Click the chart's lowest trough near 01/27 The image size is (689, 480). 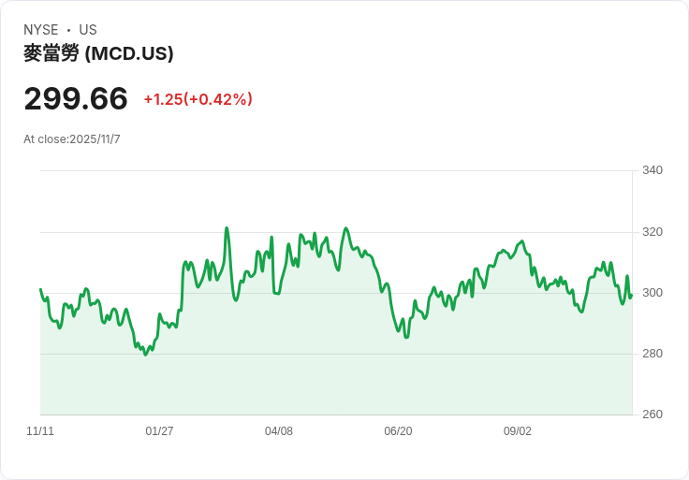click(x=145, y=355)
